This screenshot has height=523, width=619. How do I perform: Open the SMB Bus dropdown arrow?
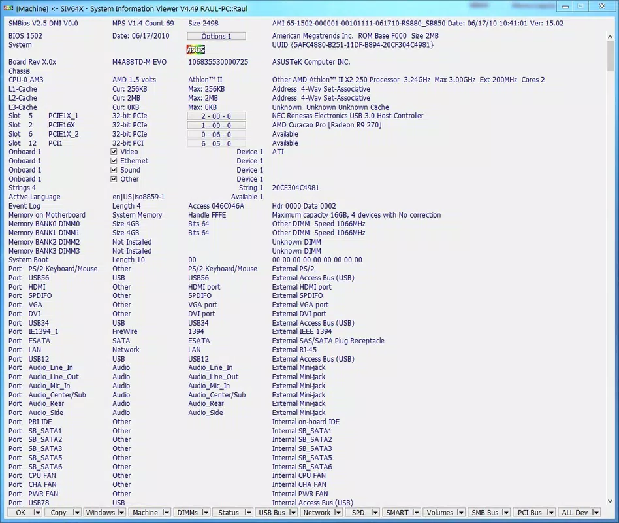click(x=505, y=513)
